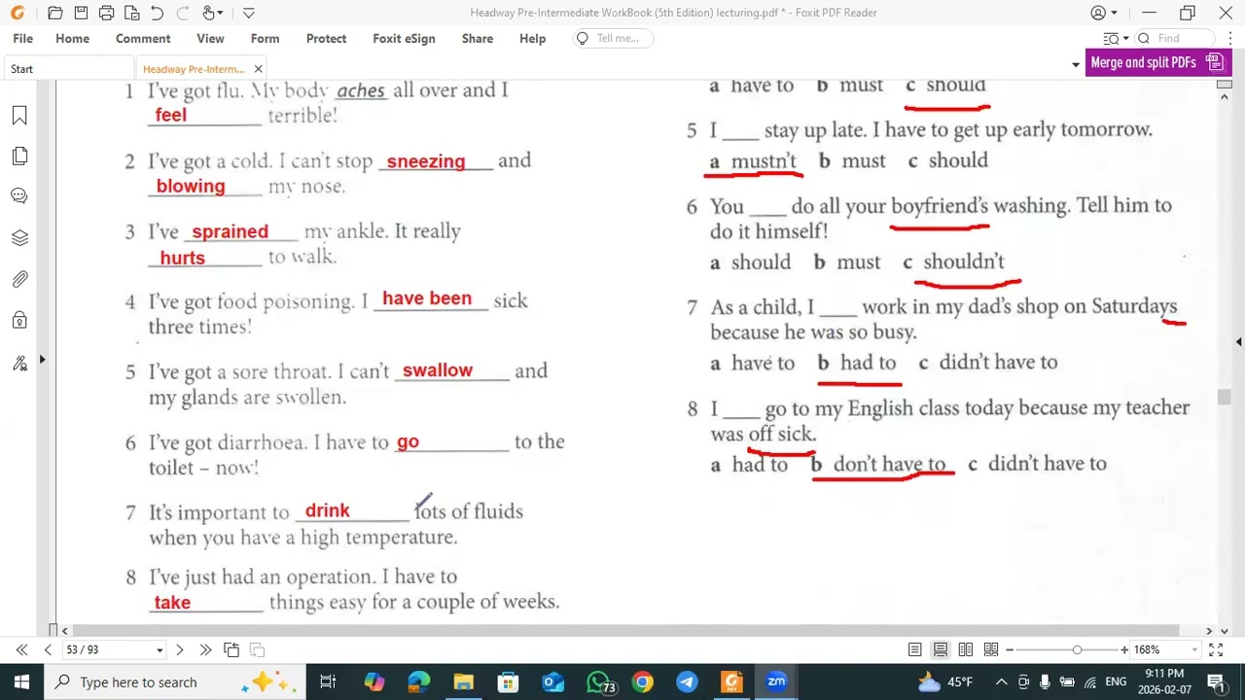Open the three-dot ribbon options menu
The image size is (1245, 700).
pyautogui.click(x=1228, y=38)
